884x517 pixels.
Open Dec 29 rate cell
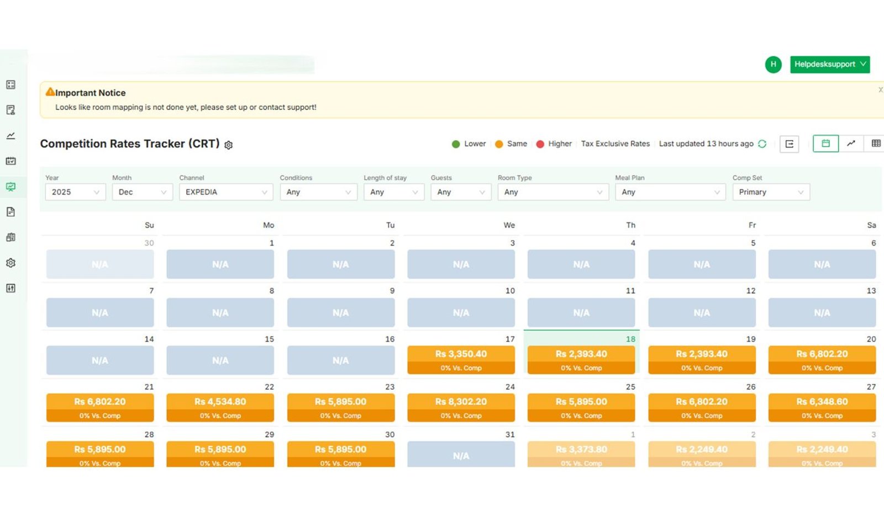coord(220,455)
